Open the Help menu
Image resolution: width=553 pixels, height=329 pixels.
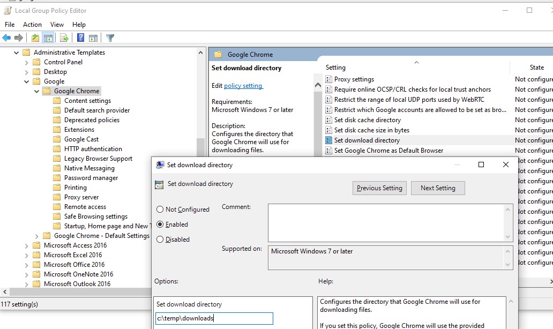point(79,24)
